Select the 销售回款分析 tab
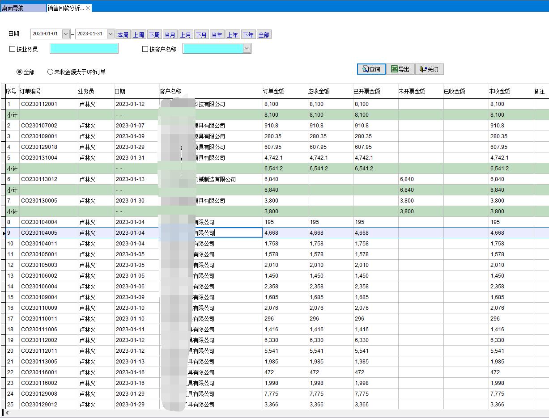The width and height of the screenshot is (549, 418). coord(65,8)
